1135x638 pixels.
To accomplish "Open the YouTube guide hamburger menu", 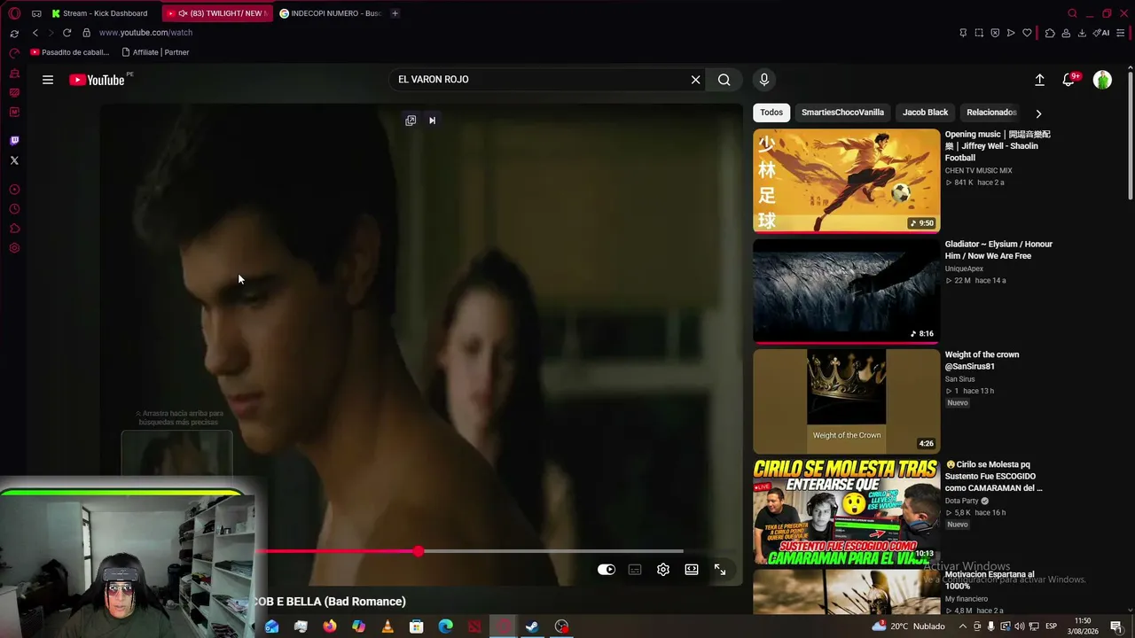I will [x=48, y=80].
